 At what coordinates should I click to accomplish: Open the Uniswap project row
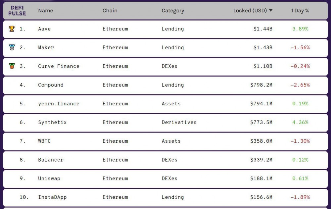(x=49, y=179)
